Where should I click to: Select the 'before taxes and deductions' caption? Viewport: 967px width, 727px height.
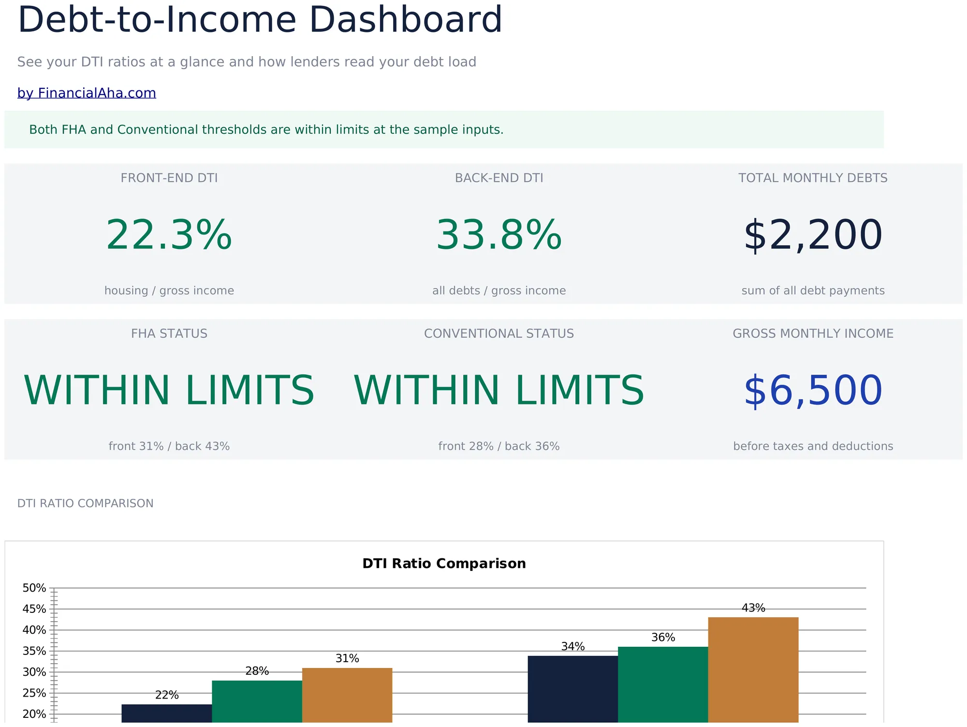813,446
